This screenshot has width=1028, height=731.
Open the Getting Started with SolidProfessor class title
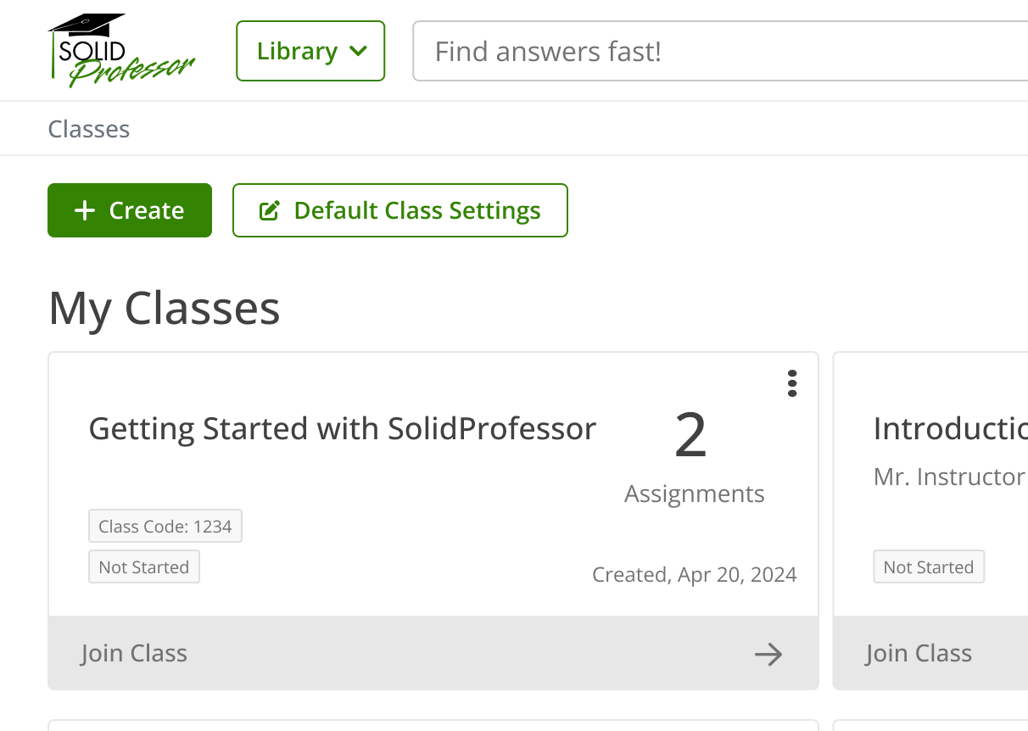pos(343,429)
